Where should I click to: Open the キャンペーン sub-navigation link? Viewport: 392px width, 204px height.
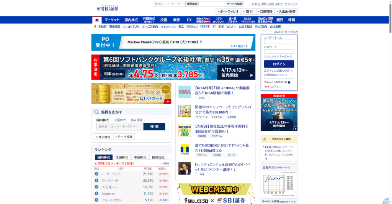click(x=168, y=26)
